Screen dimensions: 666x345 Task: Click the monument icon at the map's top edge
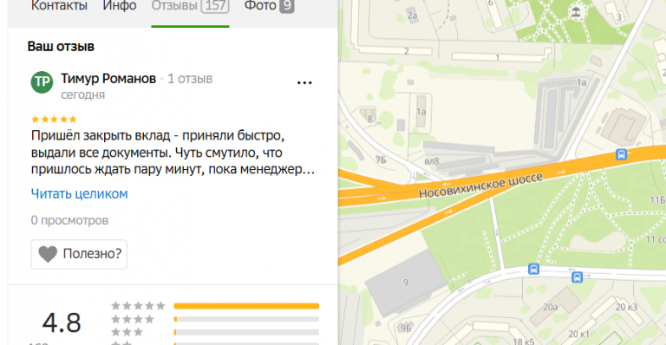[x=576, y=11]
